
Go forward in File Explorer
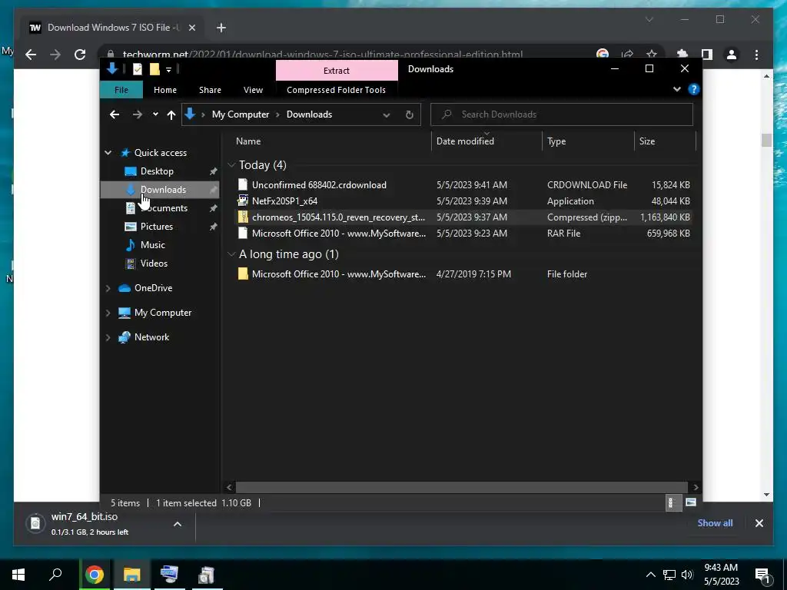(137, 114)
